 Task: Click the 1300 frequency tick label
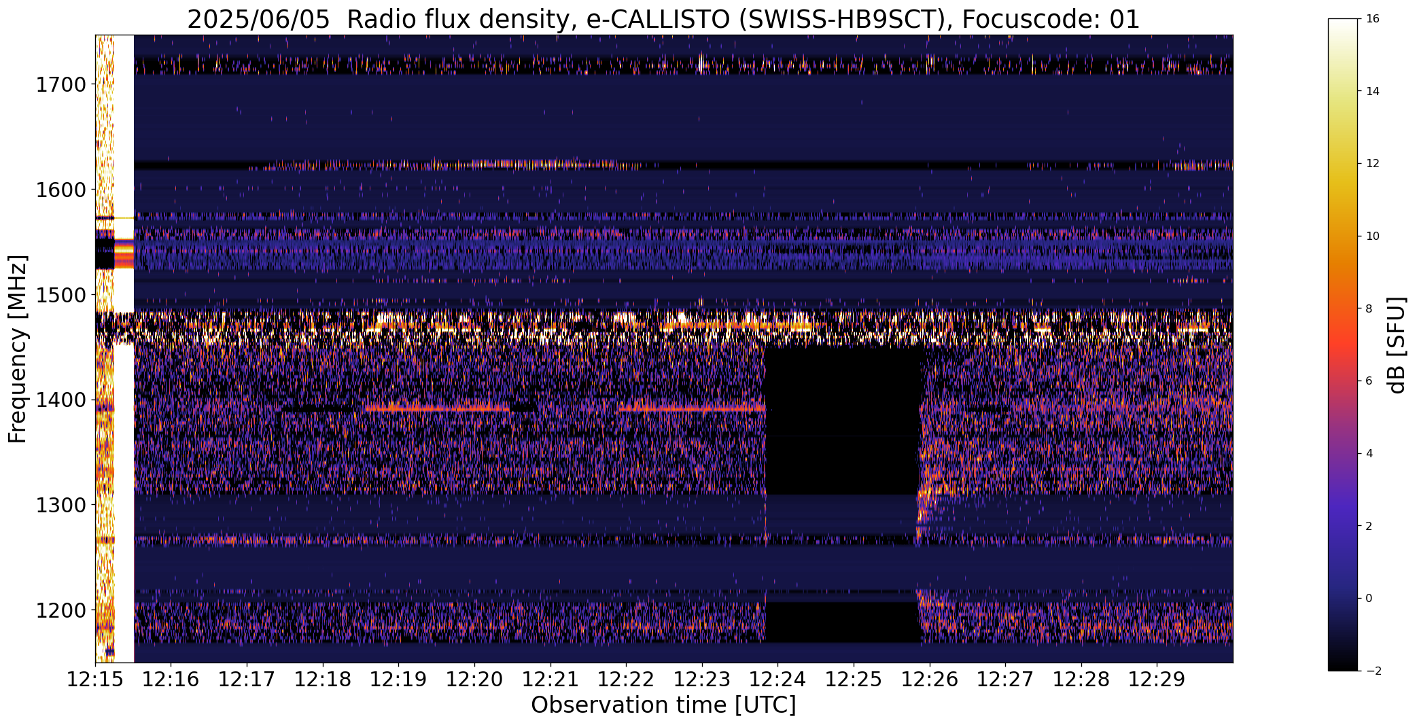[60, 505]
